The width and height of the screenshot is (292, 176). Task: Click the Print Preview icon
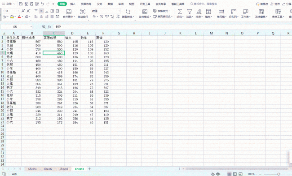click(x=37, y=4)
